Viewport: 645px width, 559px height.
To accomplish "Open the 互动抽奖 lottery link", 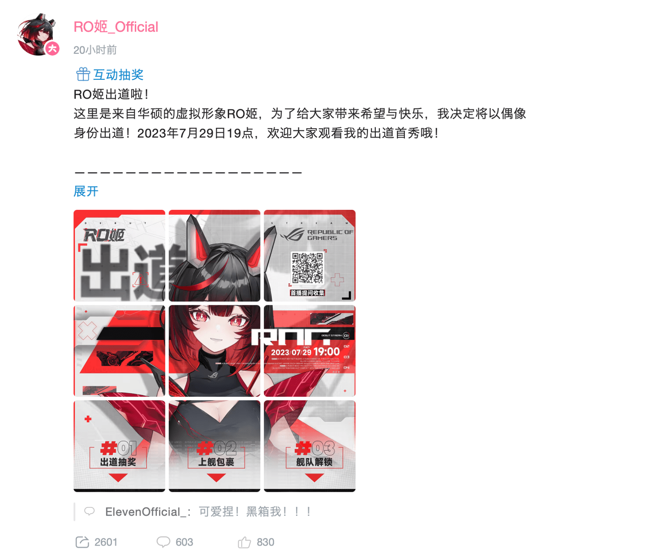I will point(118,74).
